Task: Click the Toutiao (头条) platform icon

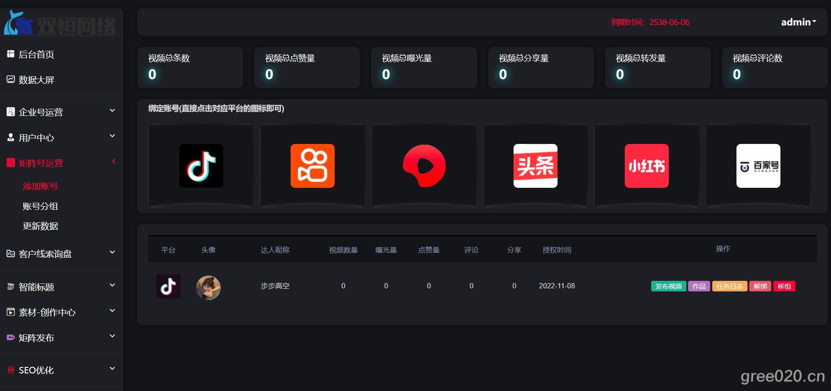Action: click(x=535, y=166)
